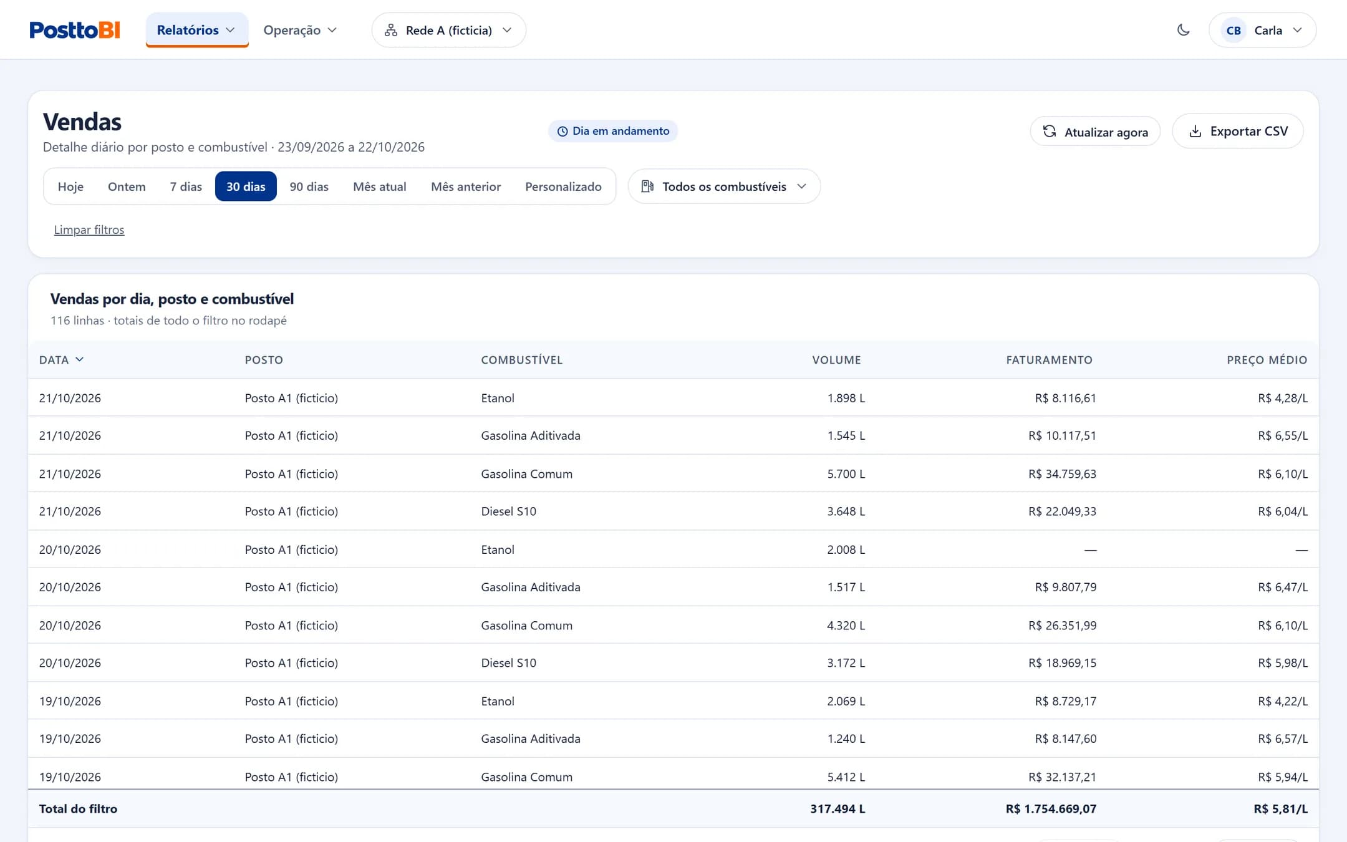
Task: Toggle dark mode moon icon
Action: point(1183,30)
